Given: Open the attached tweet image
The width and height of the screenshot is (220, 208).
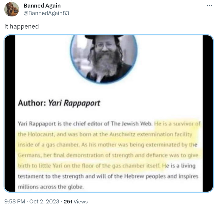Looking at the screenshot, I should (109, 113).
